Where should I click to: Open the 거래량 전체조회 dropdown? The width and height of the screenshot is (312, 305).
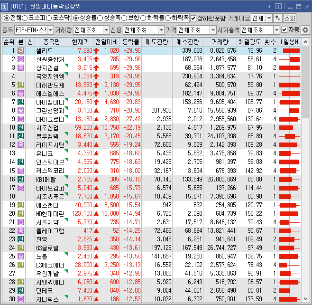[107, 30]
